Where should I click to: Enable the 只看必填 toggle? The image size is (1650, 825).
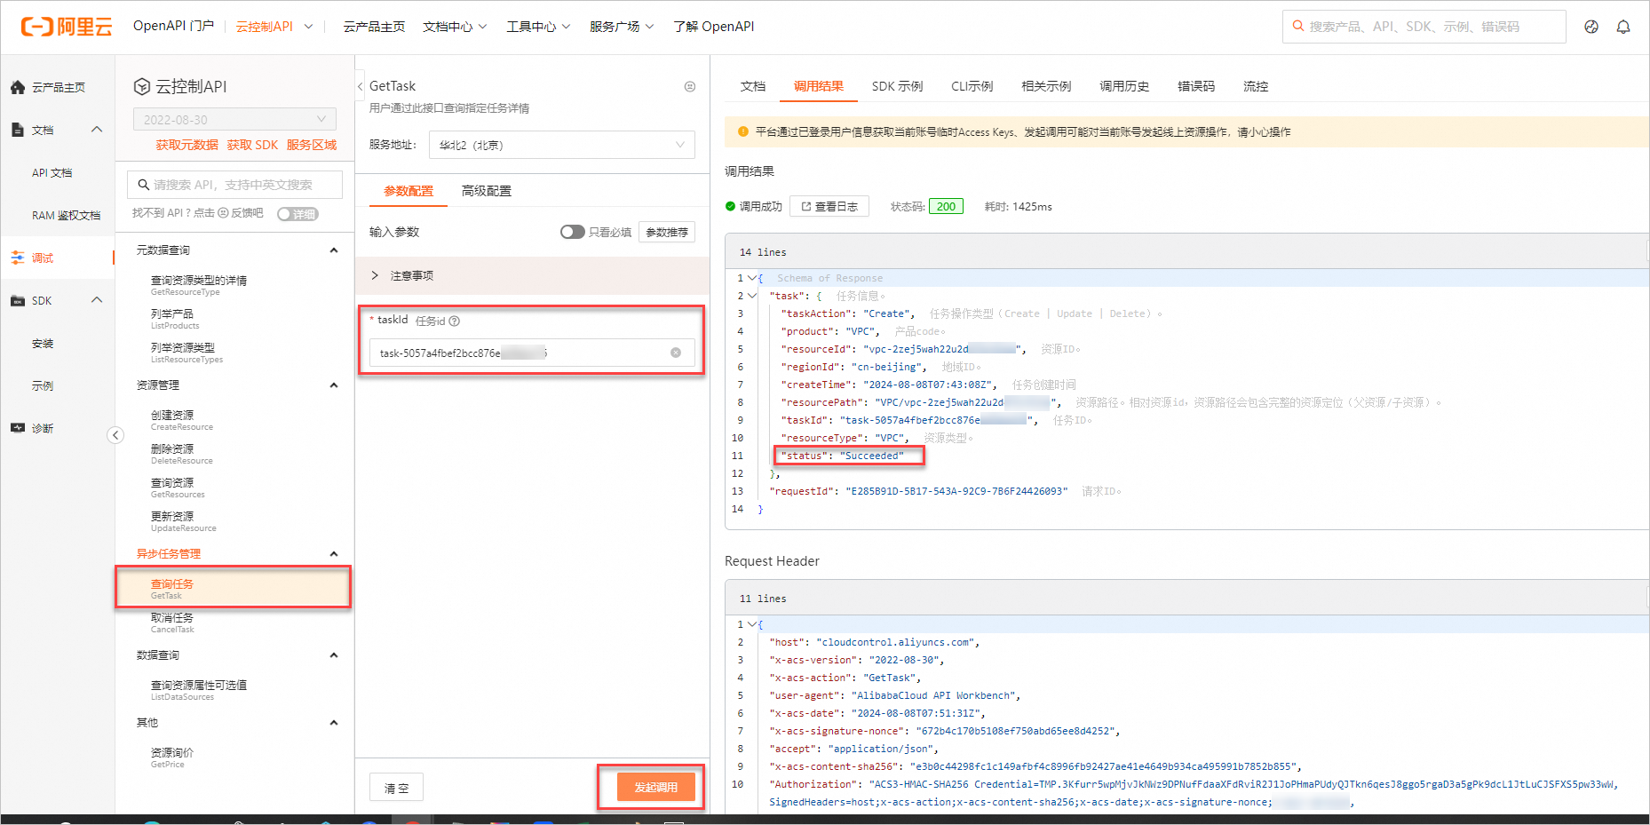(572, 231)
